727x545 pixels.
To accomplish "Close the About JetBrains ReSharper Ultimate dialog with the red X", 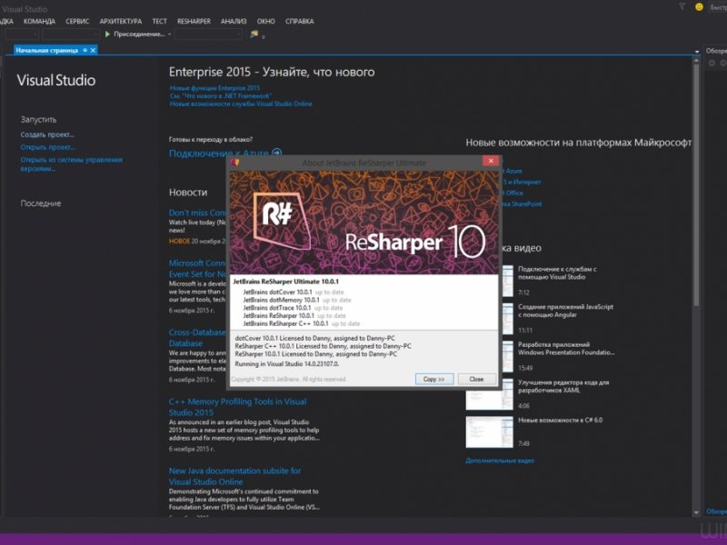I will point(491,161).
